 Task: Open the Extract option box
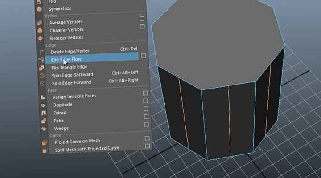pyautogui.click(x=146, y=109)
